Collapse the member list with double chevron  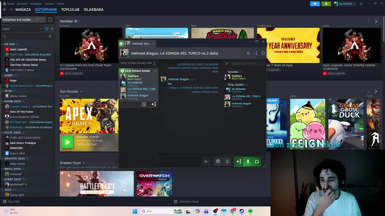[x=226, y=63]
